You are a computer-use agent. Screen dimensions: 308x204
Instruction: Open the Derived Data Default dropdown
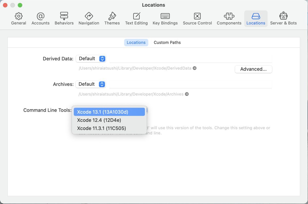pos(91,59)
